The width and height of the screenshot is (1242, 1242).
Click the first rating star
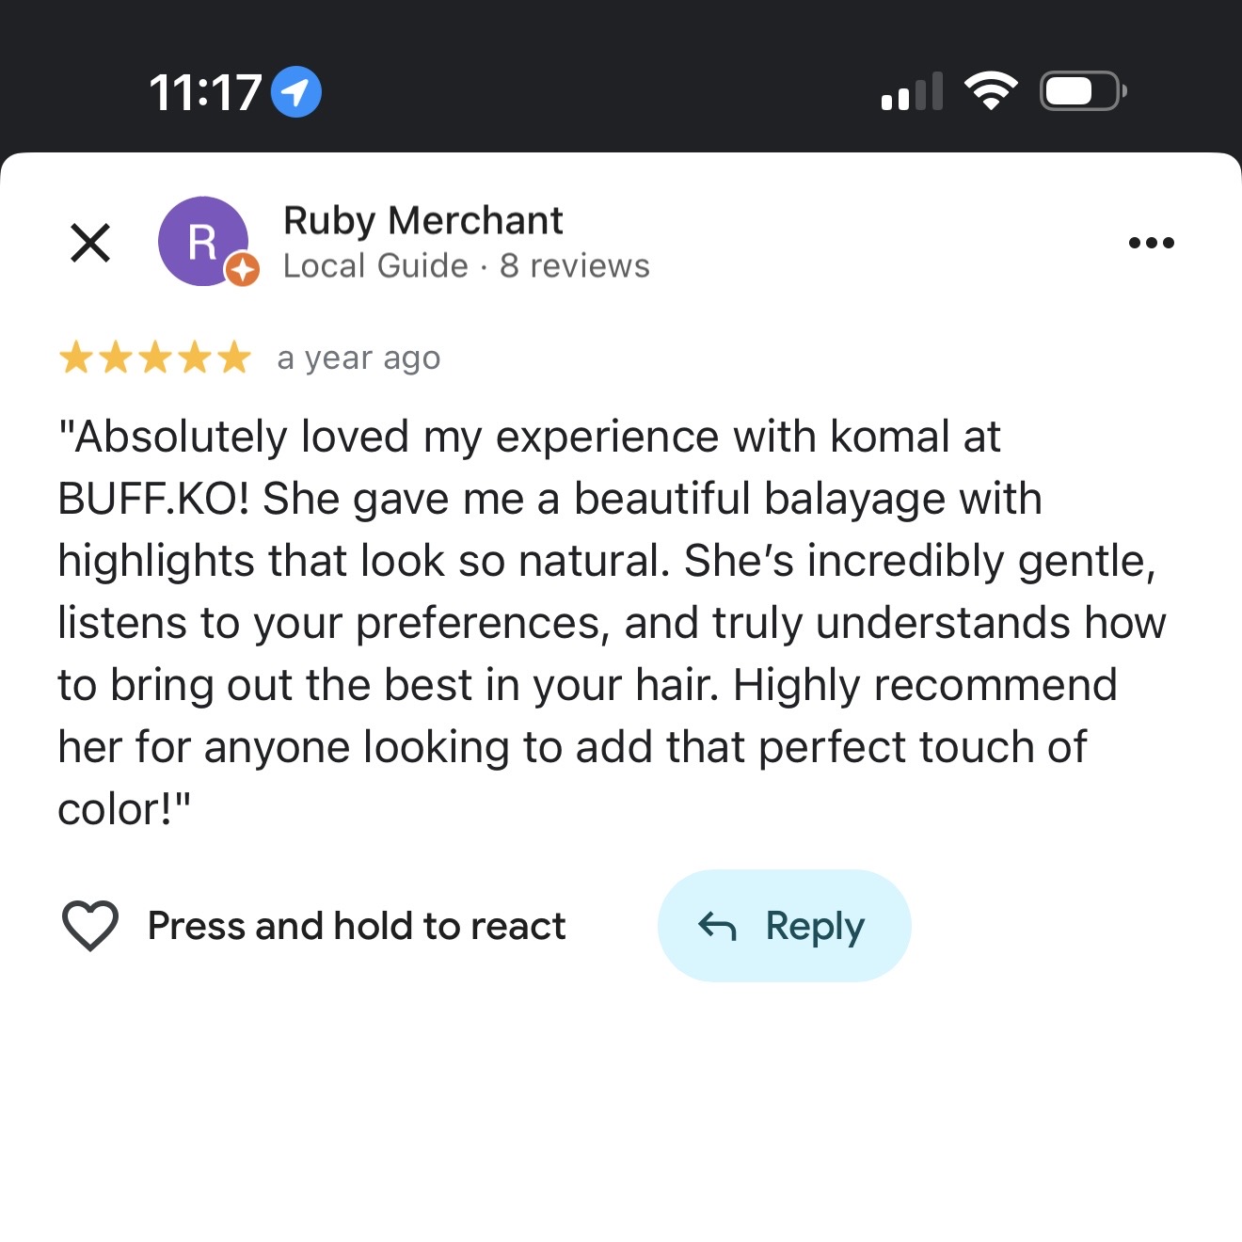pyautogui.click(x=75, y=358)
